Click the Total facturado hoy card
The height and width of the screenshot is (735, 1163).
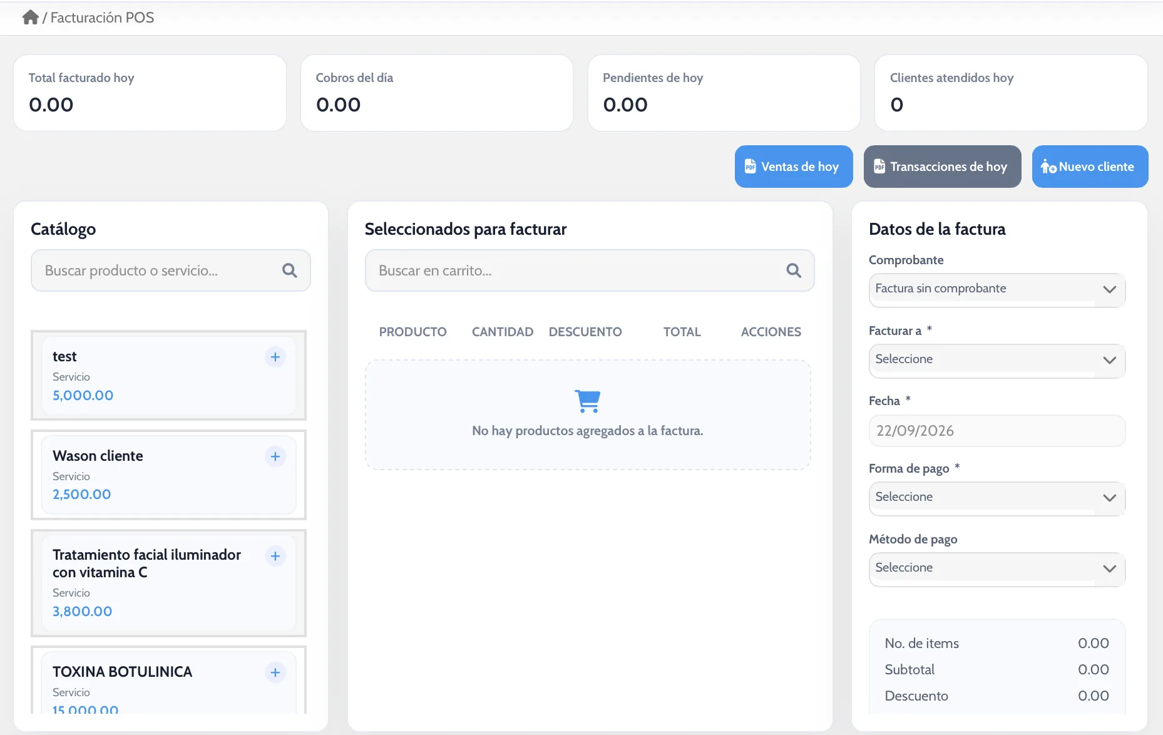point(150,93)
